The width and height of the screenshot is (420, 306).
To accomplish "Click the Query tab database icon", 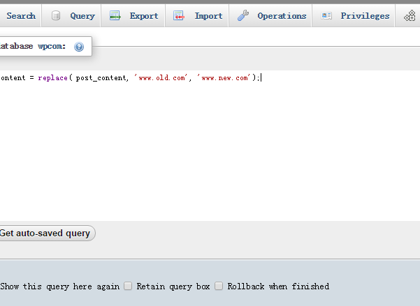I will (56, 16).
